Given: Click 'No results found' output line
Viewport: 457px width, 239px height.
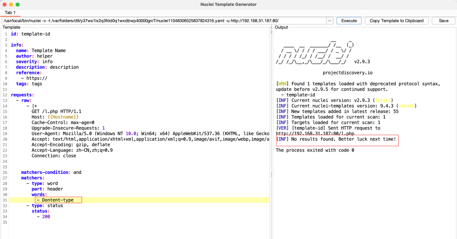Looking at the screenshot, I should (336, 139).
